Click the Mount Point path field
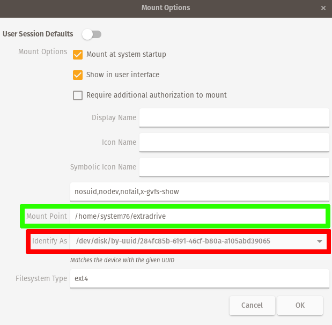 click(x=198, y=216)
